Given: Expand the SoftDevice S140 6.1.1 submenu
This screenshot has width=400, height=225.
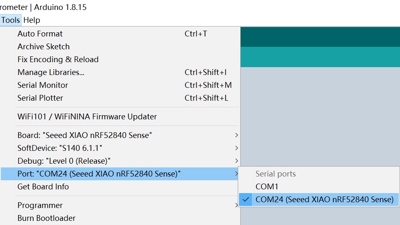Looking at the screenshot, I should click(120, 148).
